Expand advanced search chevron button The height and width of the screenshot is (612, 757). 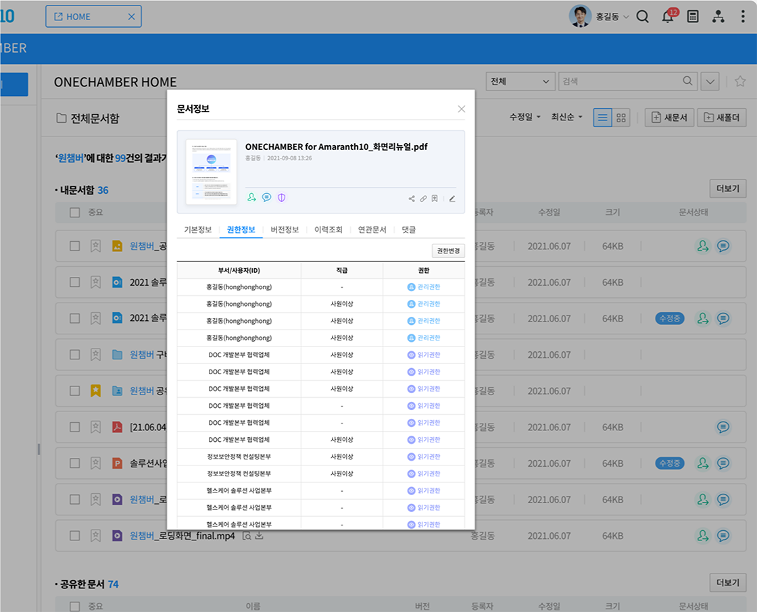pos(710,81)
